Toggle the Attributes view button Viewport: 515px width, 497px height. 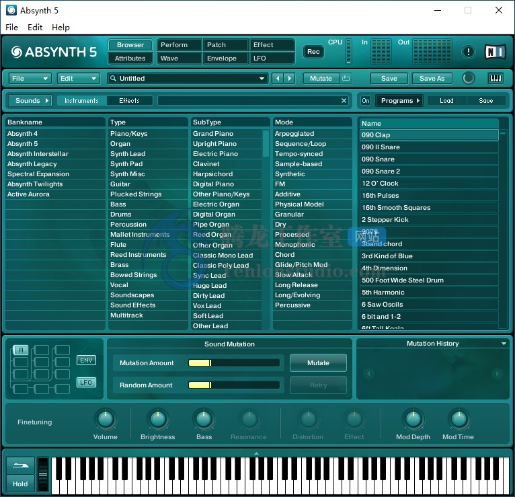click(x=130, y=58)
